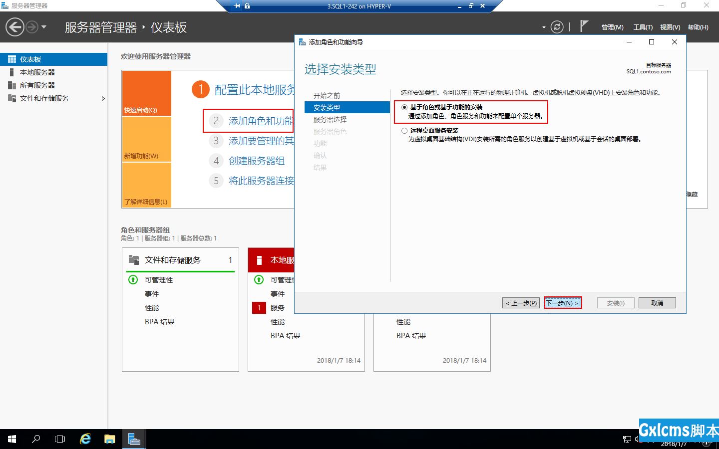Refresh the Server Manager dashboard
This screenshot has width=719, height=449.
coord(557,27)
